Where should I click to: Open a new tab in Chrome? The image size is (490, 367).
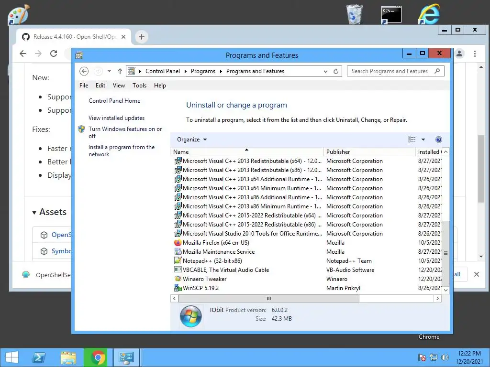click(142, 37)
